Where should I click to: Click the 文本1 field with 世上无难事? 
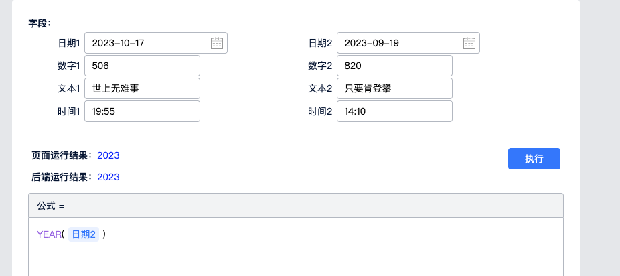click(x=142, y=88)
